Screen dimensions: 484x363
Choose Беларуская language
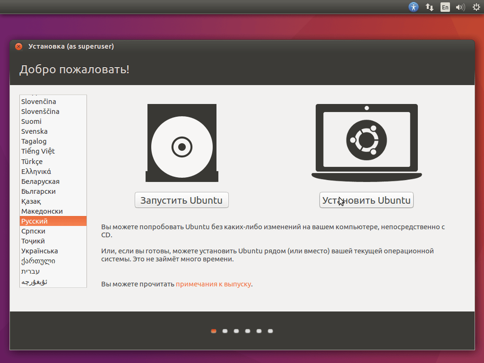(x=53, y=181)
